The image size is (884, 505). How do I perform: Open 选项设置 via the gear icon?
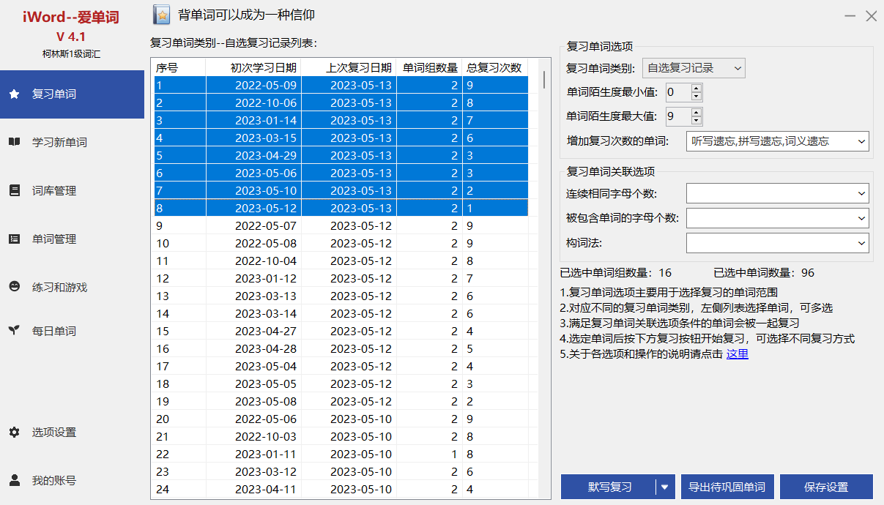coord(14,433)
